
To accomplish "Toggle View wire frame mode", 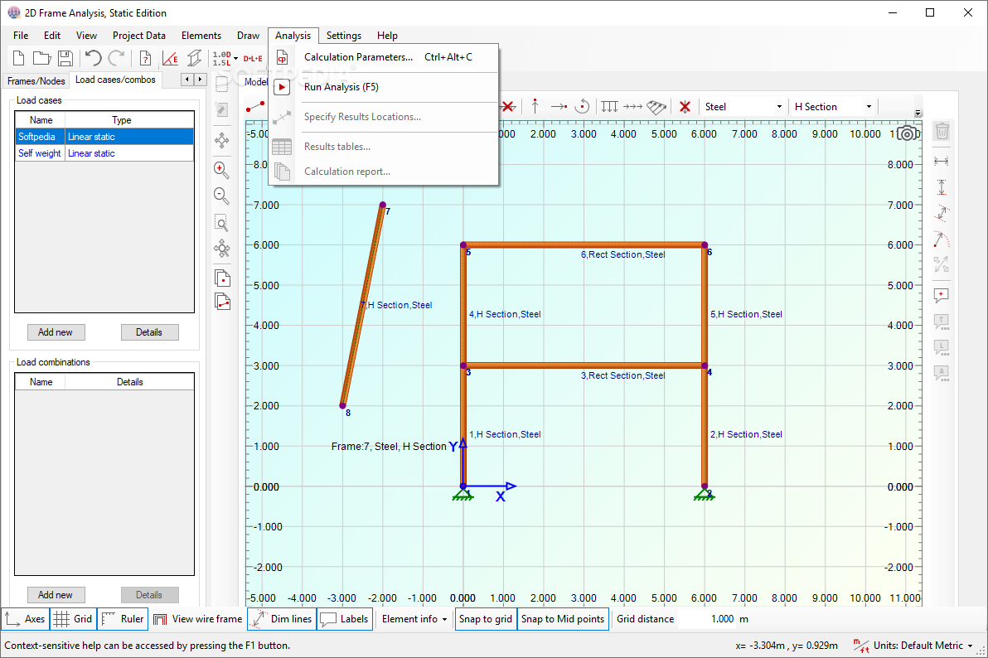I will pyautogui.click(x=198, y=619).
